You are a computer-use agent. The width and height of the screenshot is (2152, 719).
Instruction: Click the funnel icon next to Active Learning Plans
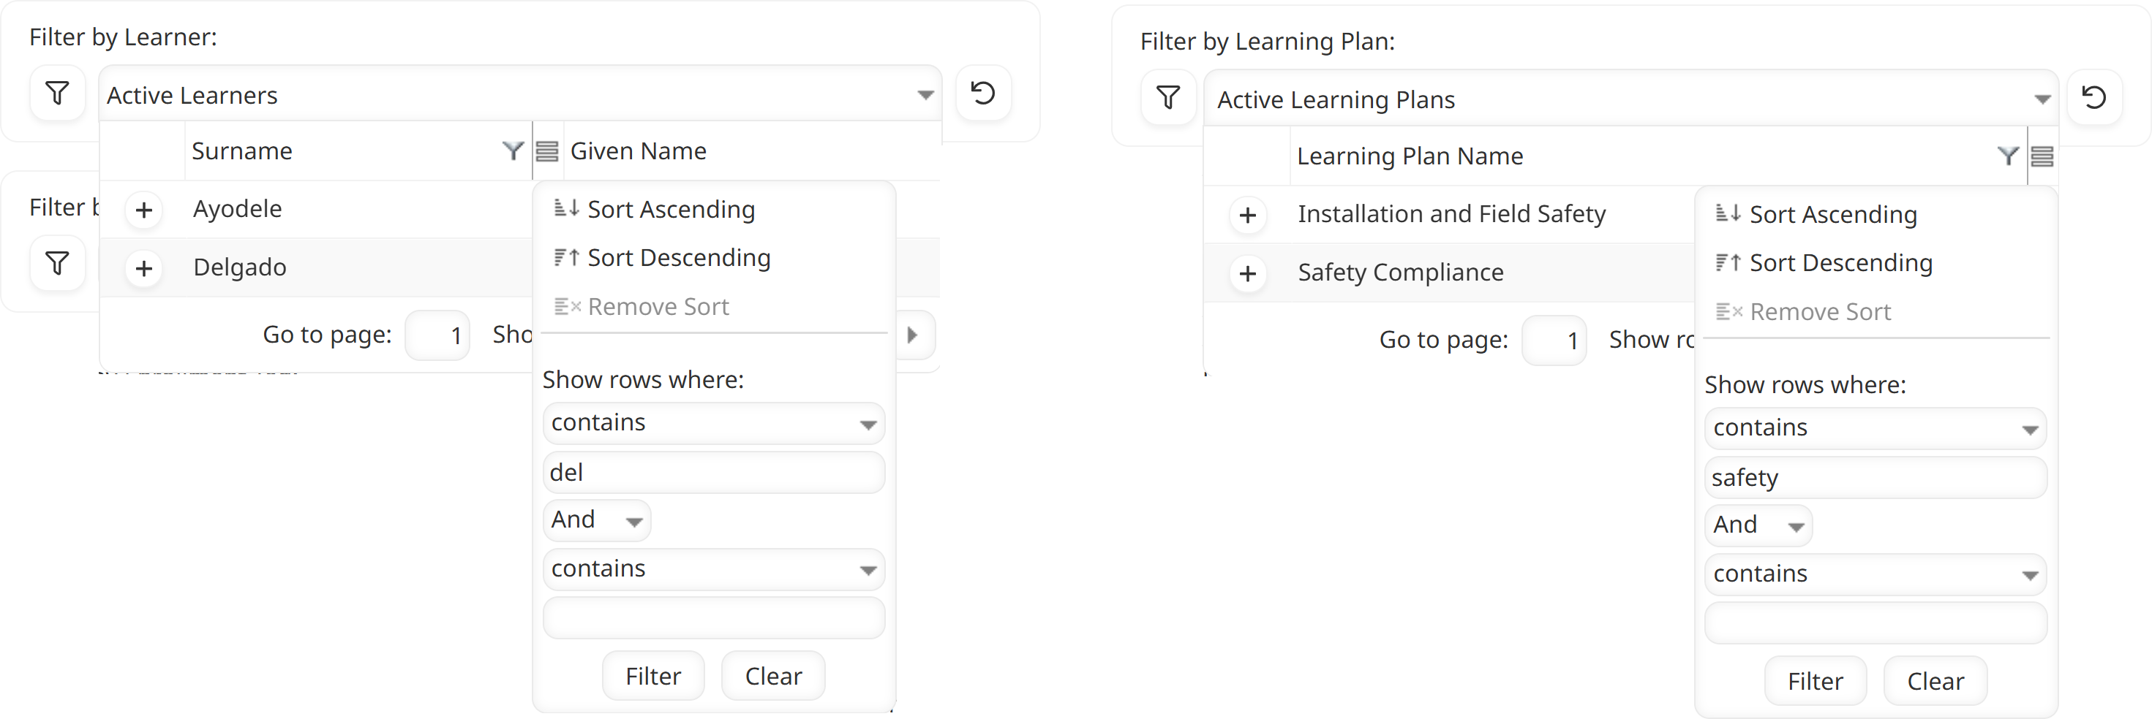point(1168,99)
